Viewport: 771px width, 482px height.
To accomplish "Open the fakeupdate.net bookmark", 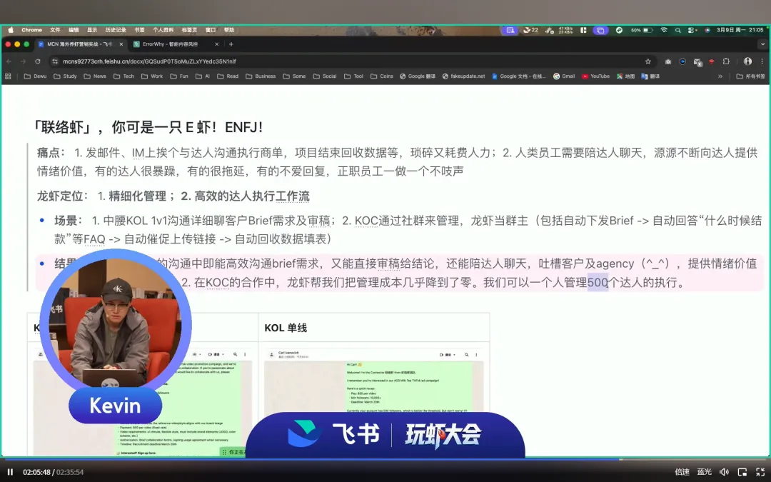I will coord(463,76).
